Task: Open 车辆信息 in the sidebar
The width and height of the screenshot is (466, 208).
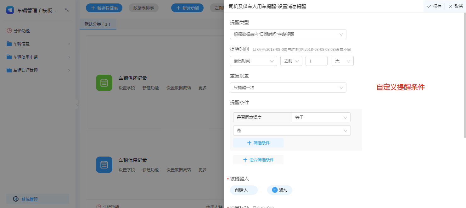Action: (21, 44)
